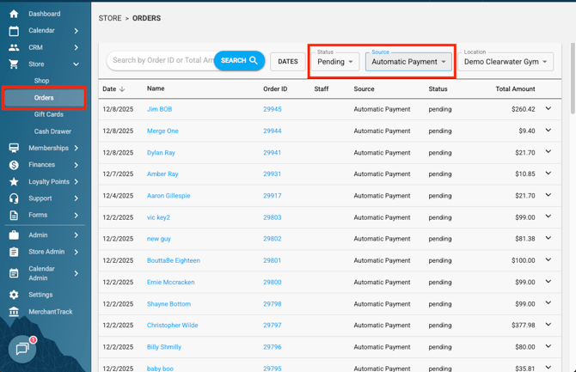Open the Source Automatic Payment dropdown
Screen dimensions: 576x372
[408, 62]
